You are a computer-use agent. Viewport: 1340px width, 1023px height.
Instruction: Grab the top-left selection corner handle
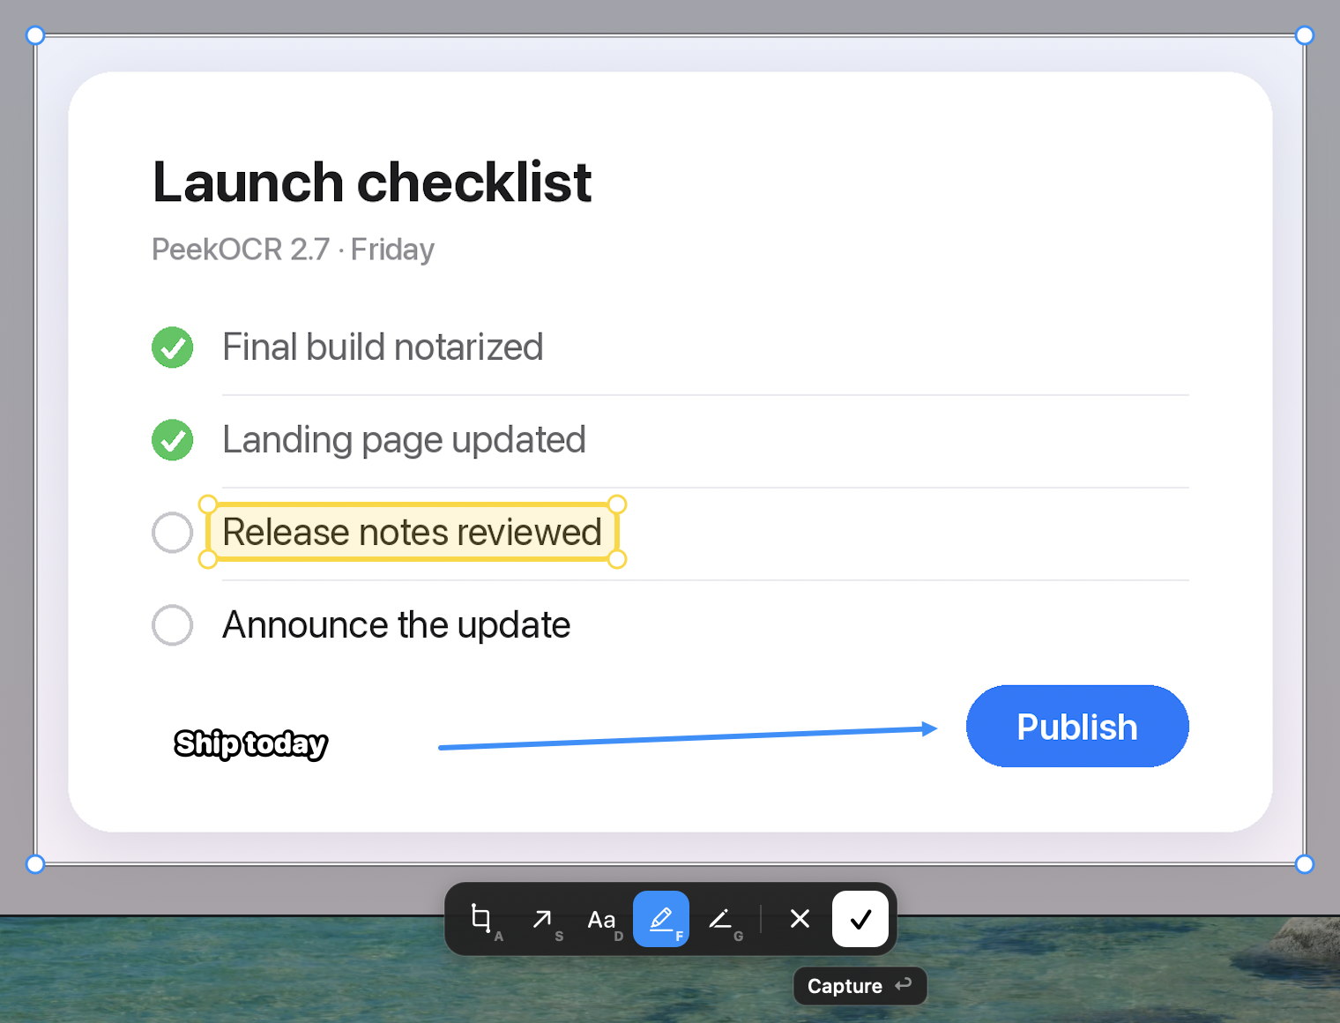tap(35, 35)
